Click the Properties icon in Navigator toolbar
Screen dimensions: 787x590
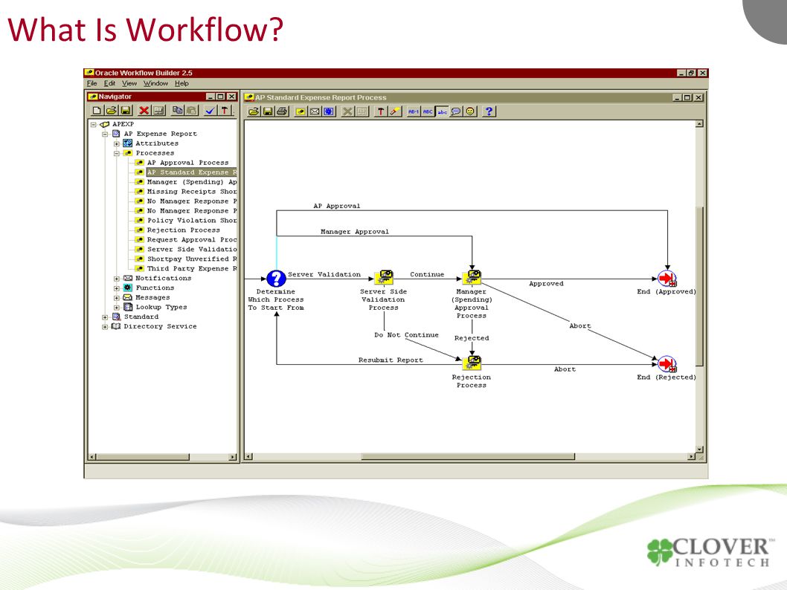159,110
